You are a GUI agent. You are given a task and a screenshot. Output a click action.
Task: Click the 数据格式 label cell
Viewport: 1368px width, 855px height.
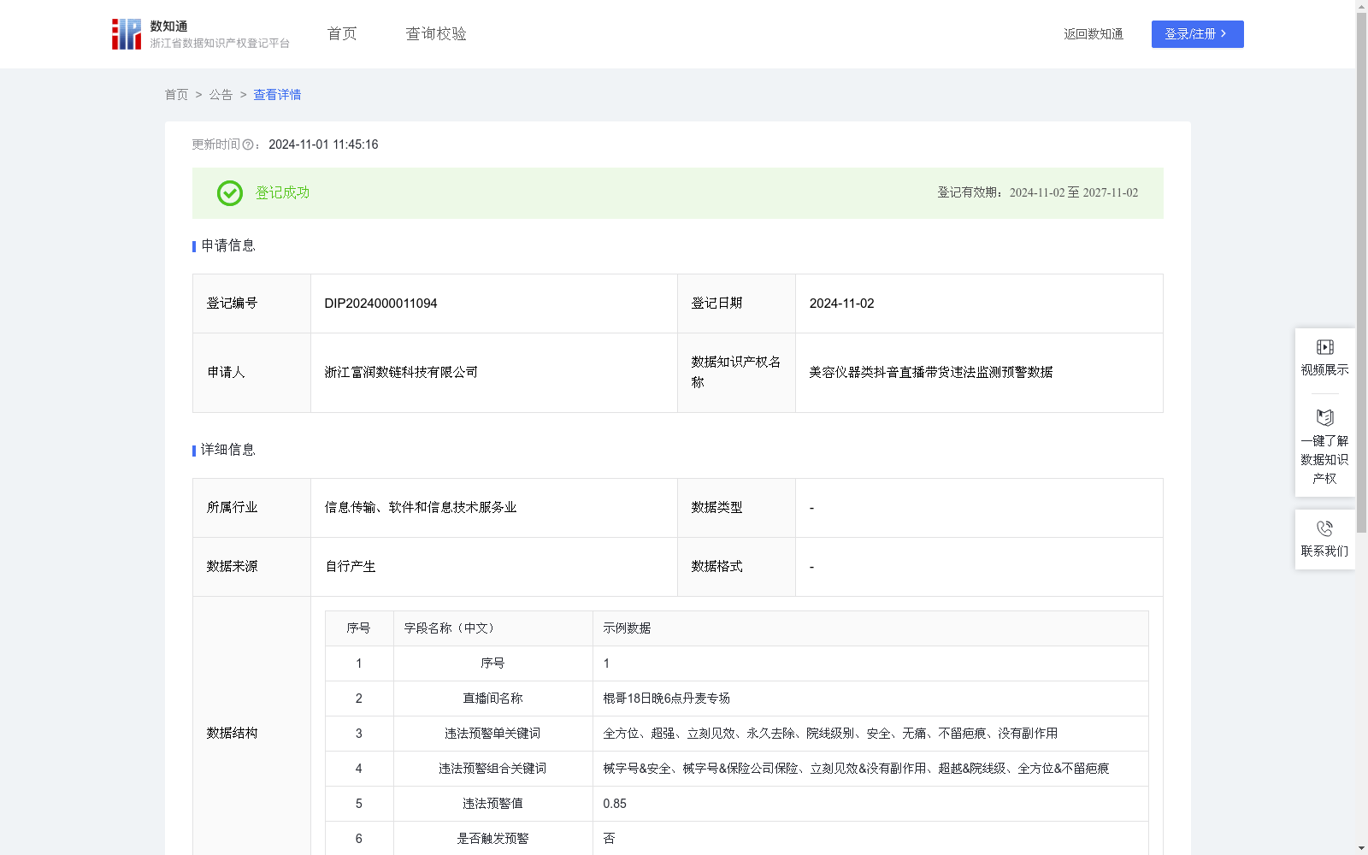coord(736,567)
